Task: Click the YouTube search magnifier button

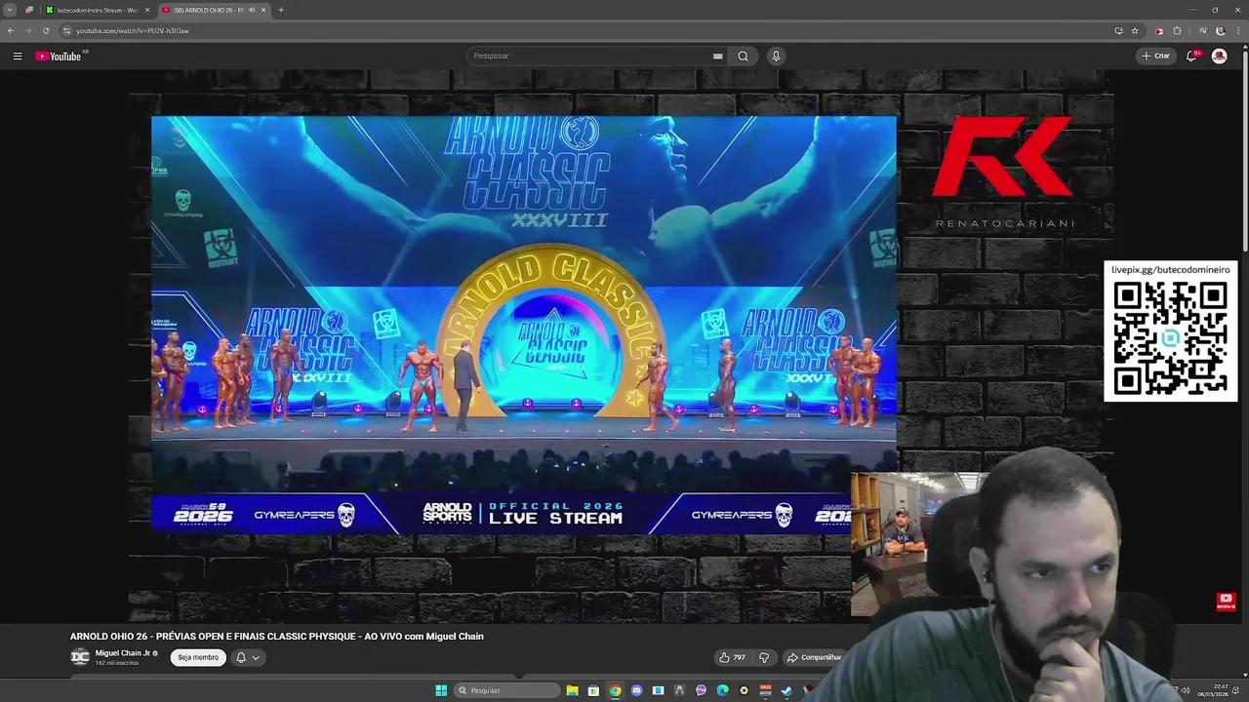Action: tap(743, 56)
